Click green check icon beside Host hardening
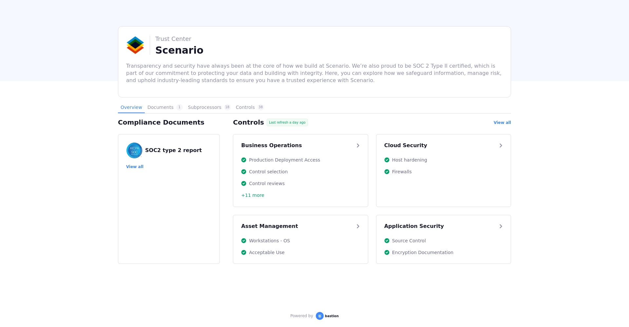The width and height of the screenshot is (629, 327). 387,160
